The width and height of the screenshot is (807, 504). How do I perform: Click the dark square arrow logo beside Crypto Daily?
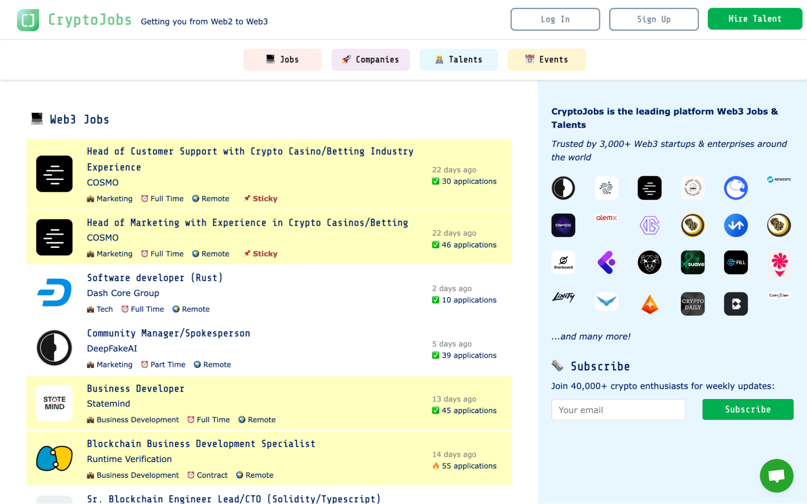(736, 304)
